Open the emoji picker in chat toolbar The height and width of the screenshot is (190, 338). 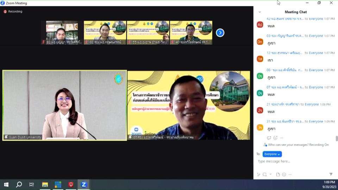point(284,175)
